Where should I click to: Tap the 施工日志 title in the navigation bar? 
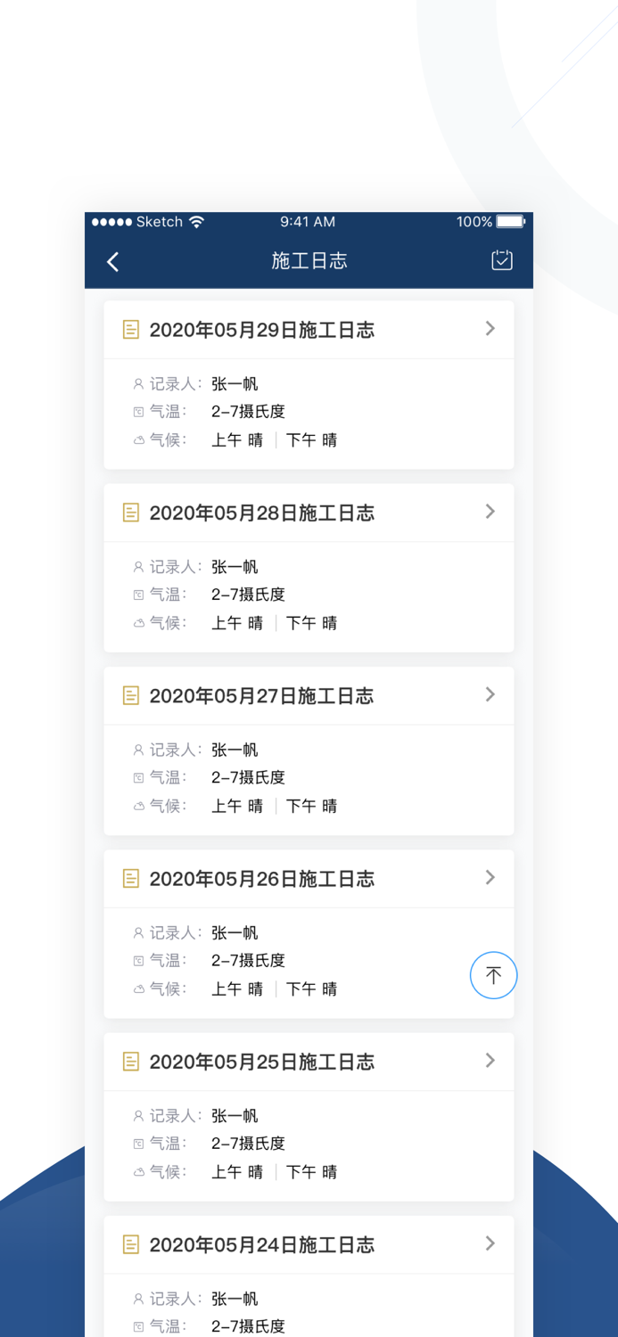[x=309, y=260]
